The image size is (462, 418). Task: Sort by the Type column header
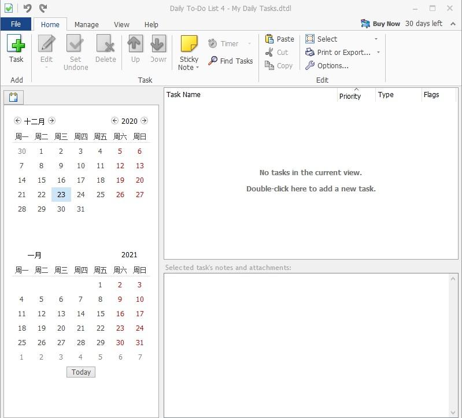(x=398, y=95)
